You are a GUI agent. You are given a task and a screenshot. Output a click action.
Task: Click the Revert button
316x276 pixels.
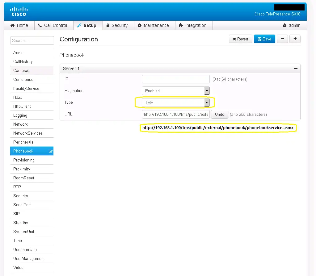pos(240,39)
